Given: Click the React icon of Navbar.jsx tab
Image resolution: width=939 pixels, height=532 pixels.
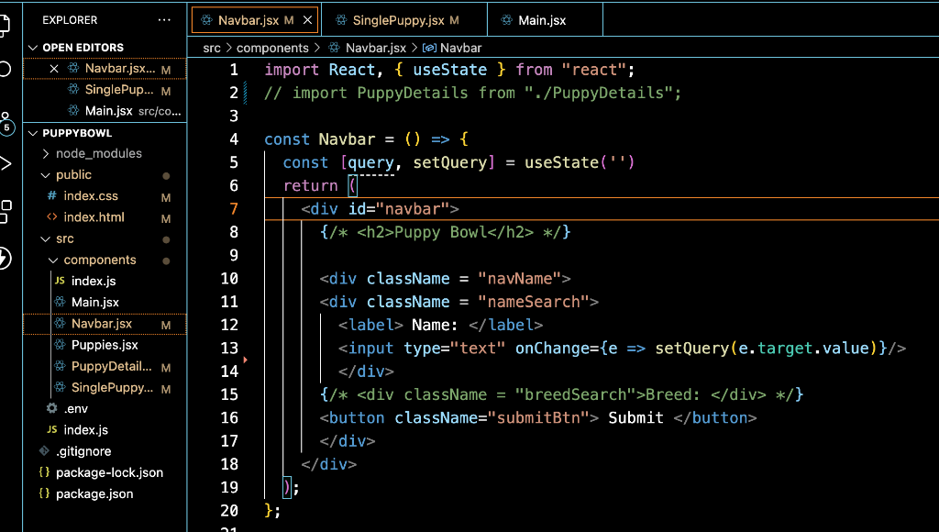Looking at the screenshot, I should [206, 20].
